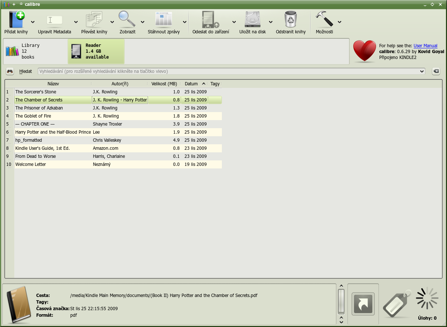Click Uložit na disk drive icon

point(253,19)
